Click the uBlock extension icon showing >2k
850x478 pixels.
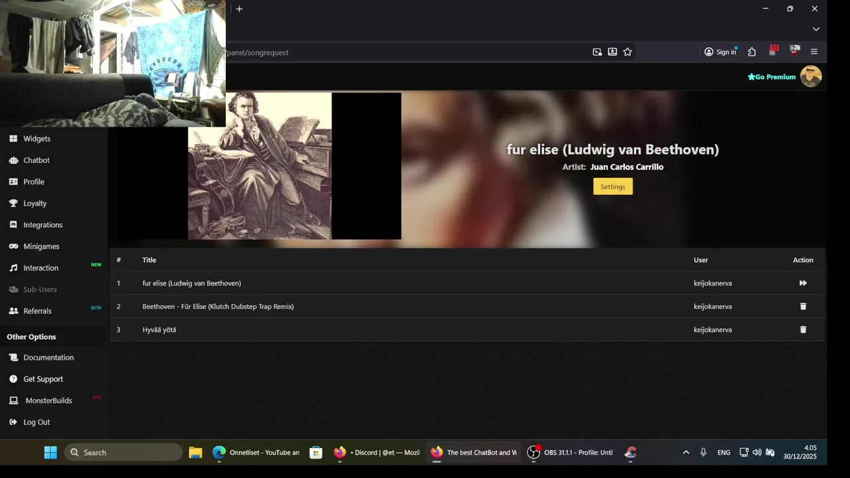[x=794, y=51]
